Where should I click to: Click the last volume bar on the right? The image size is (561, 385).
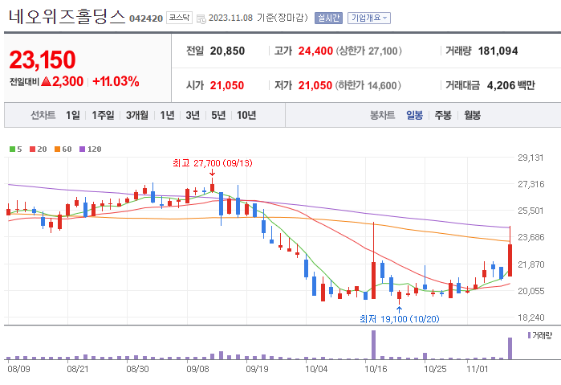coord(510,348)
